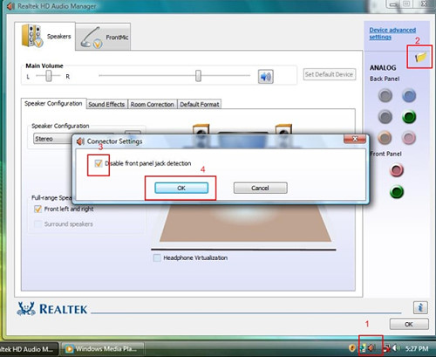
Task: Tick 'Disable front panel jack detection' checkbox
Action: 99,163
